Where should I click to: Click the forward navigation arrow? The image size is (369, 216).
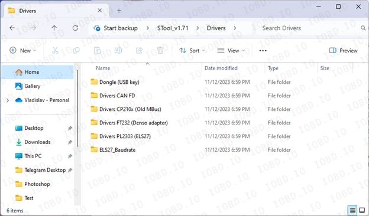(x=33, y=28)
